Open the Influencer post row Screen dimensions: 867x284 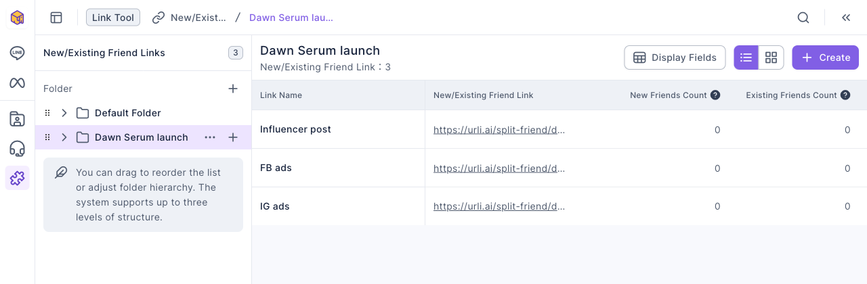click(x=559, y=129)
